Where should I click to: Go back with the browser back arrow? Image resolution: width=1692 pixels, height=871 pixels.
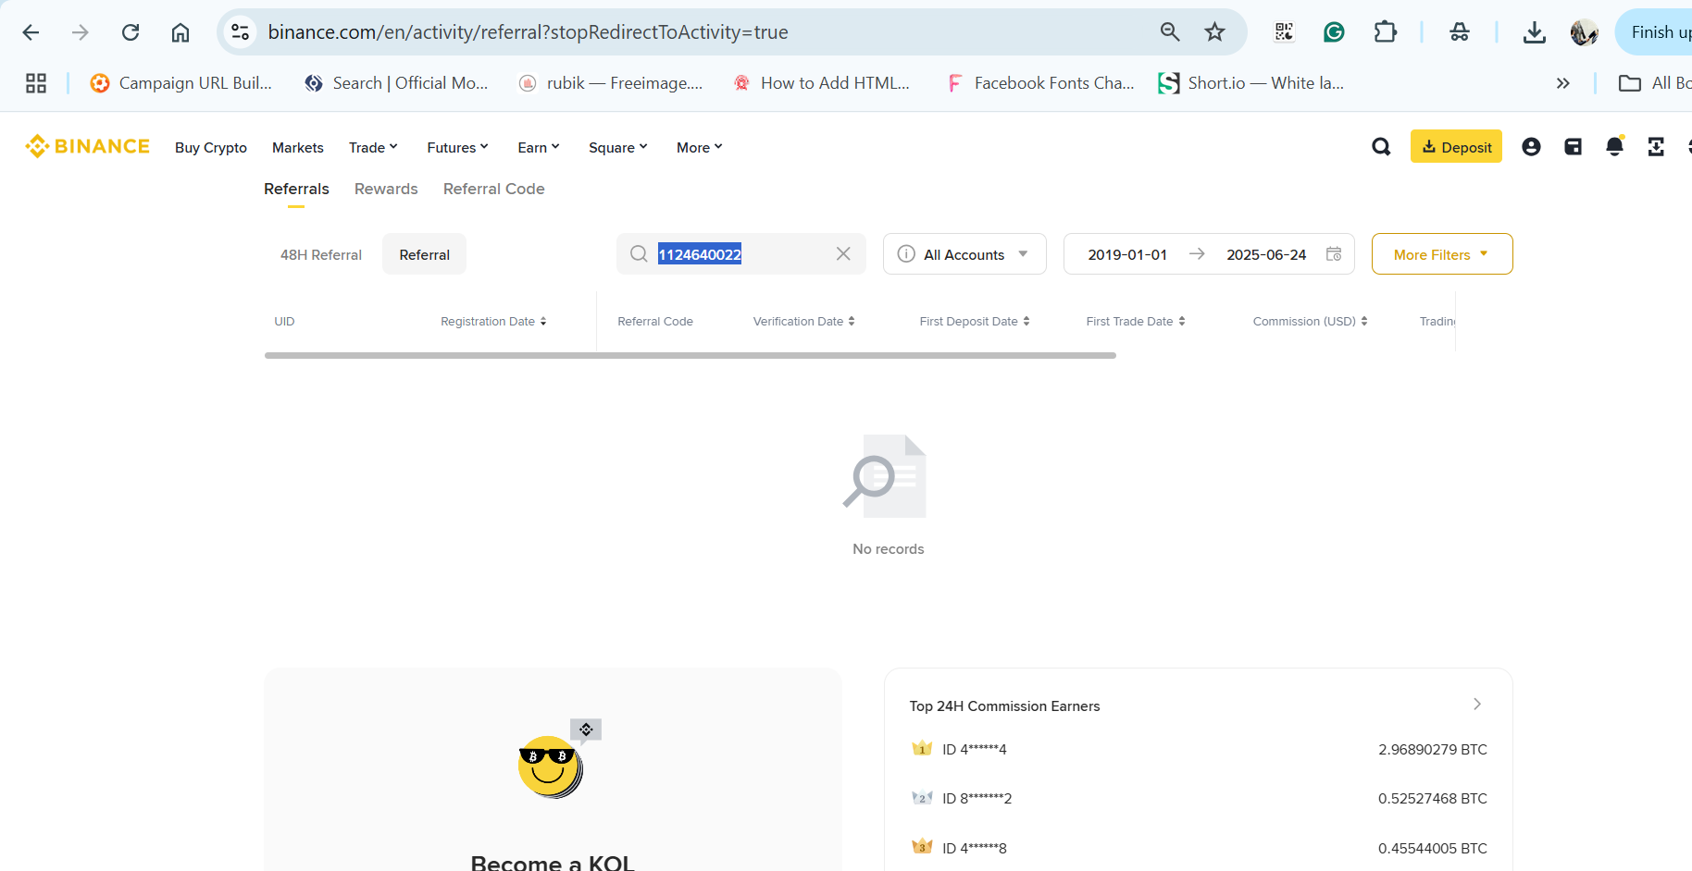point(31,32)
